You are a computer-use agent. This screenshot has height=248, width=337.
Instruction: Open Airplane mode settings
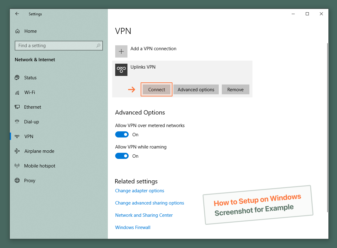coord(17,151)
